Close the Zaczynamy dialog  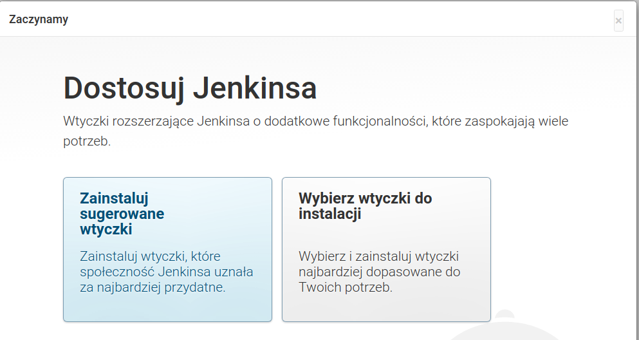click(x=618, y=21)
